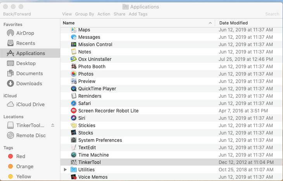
Task: Click the Safari compass icon
Action: click(x=73, y=103)
